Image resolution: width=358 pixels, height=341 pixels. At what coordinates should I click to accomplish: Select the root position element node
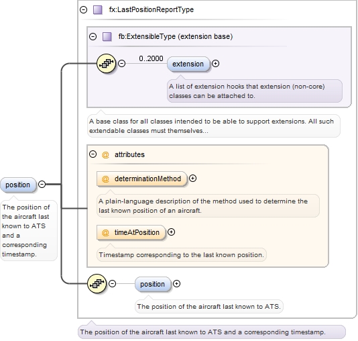click(x=18, y=185)
